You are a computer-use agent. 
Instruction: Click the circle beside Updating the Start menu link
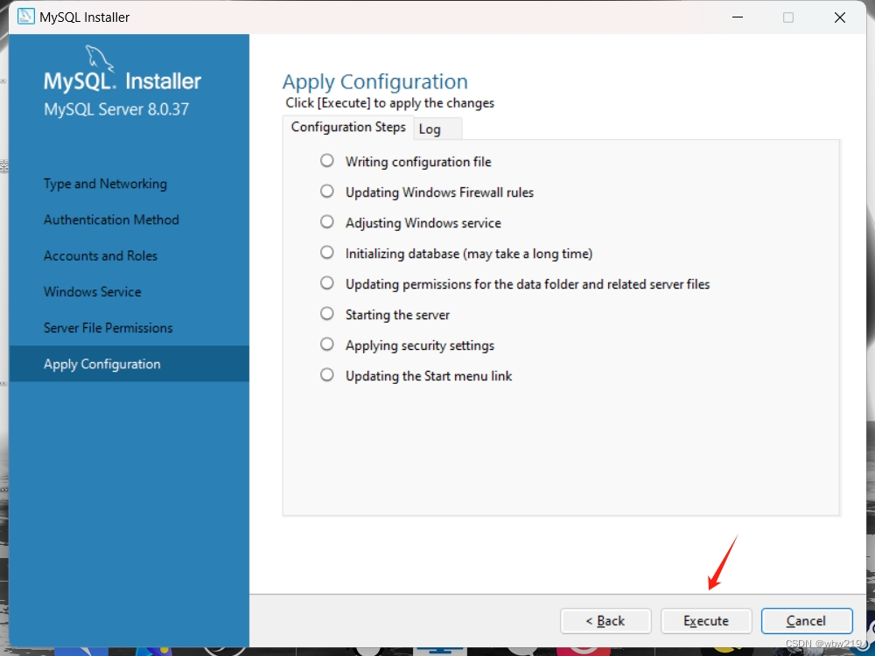pyautogui.click(x=327, y=374)
